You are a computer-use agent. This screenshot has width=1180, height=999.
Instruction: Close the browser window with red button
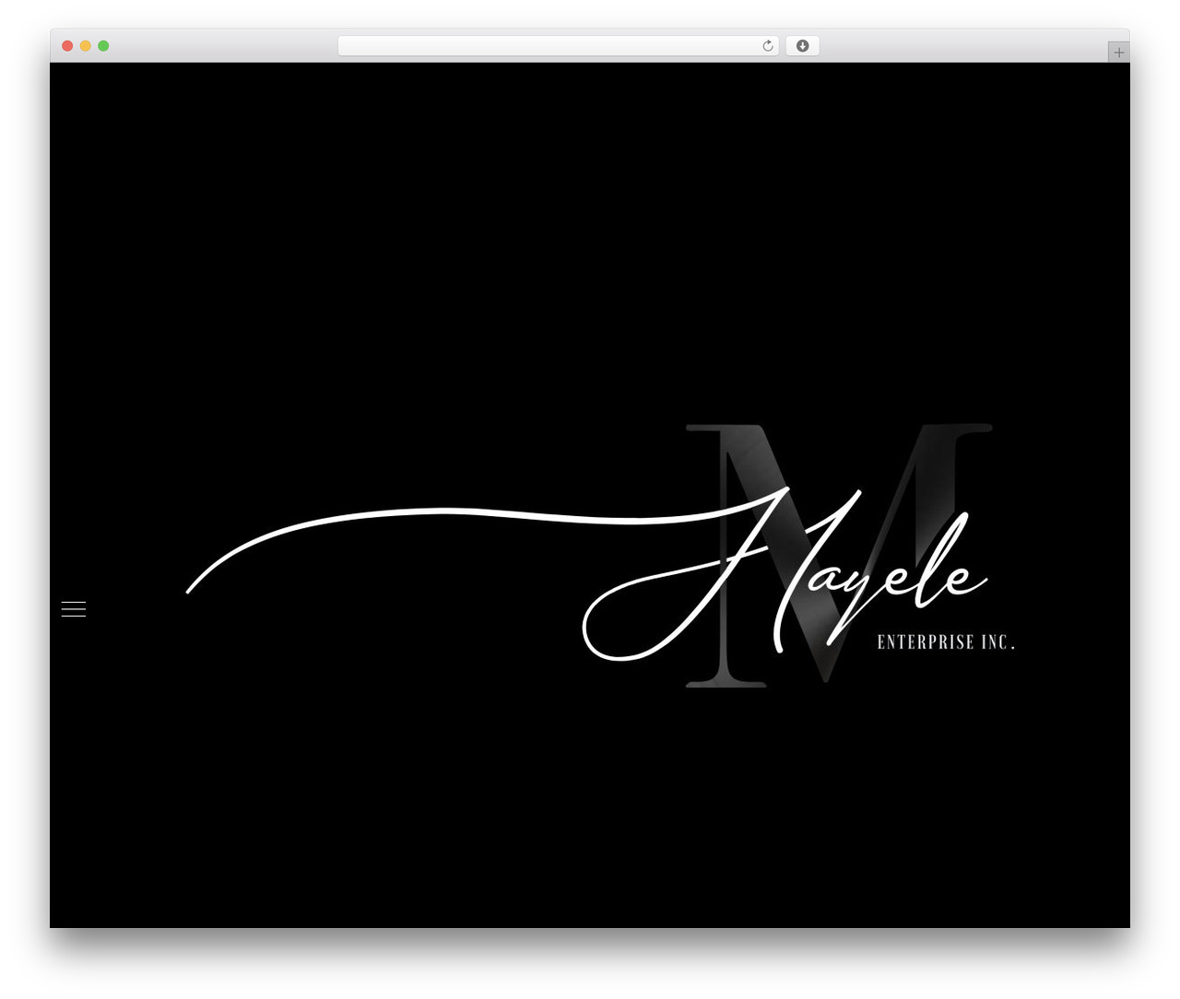point(67,46)
